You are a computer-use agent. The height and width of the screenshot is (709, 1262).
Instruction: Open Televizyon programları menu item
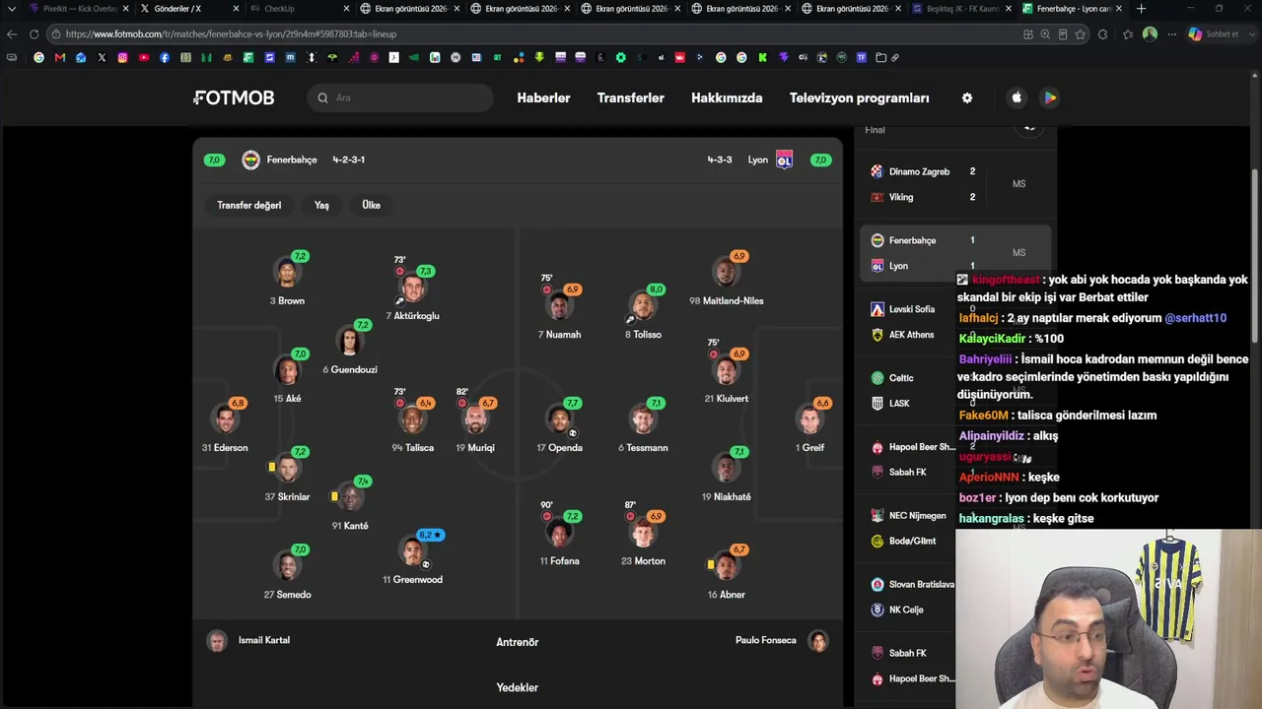coord(860,97)
